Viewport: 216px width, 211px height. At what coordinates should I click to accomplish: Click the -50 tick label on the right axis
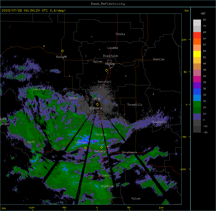[x=184, y=137]
